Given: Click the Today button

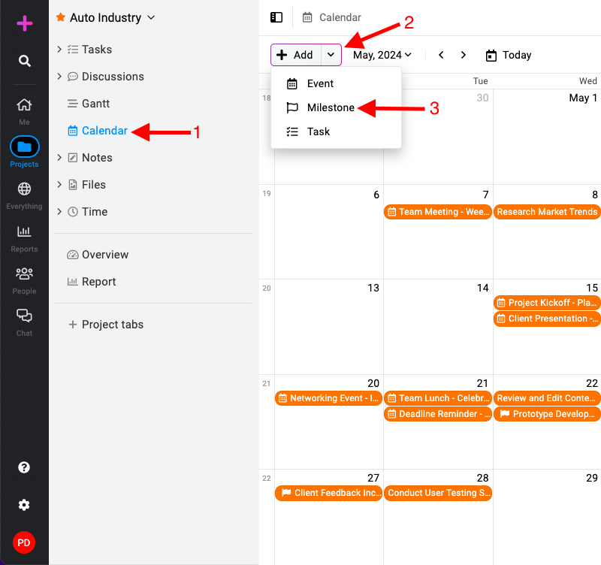Looking at the screenshot, I should (509, 55).
